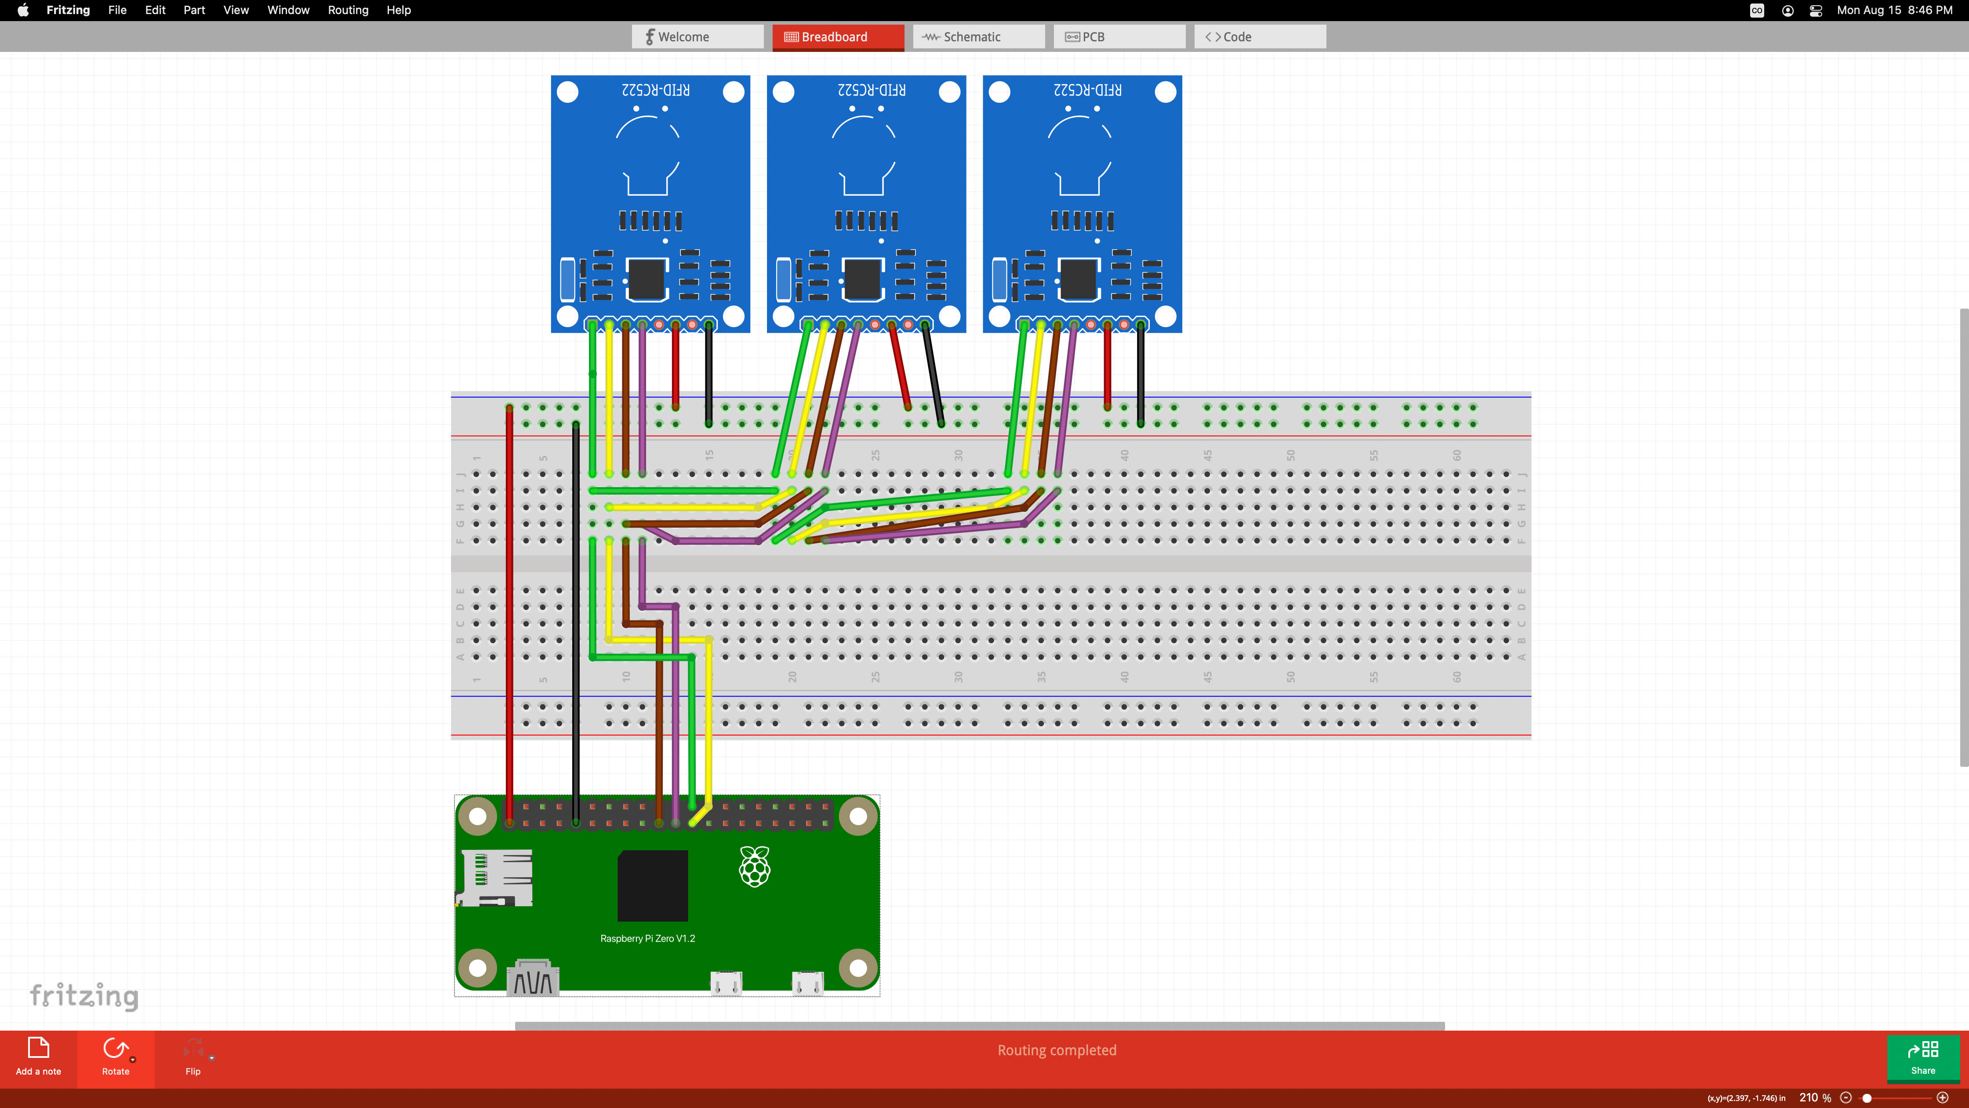Switch to the Schematic tab

(x=978, y=36)
